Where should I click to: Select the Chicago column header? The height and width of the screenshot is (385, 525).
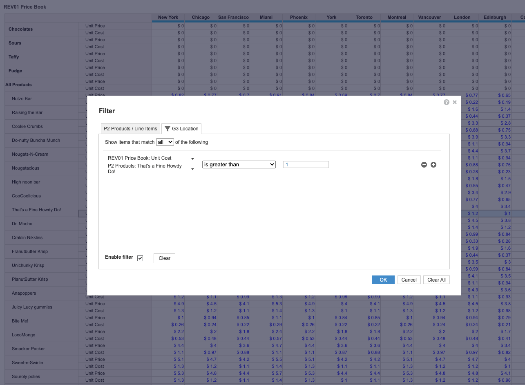click(201, 17)
